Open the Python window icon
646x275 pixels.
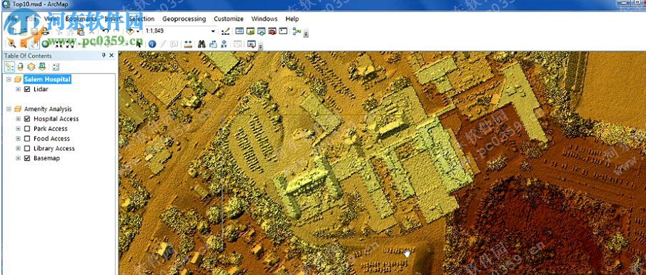[x=283, y=31]
